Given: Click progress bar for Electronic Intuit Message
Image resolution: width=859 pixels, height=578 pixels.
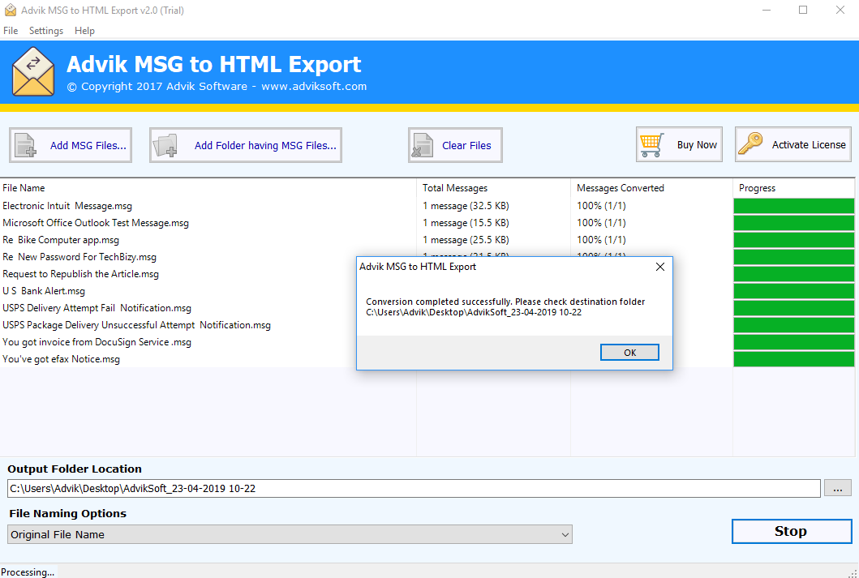Looking at the screenshot, I should pyautogui.click(x=794, y=206).
